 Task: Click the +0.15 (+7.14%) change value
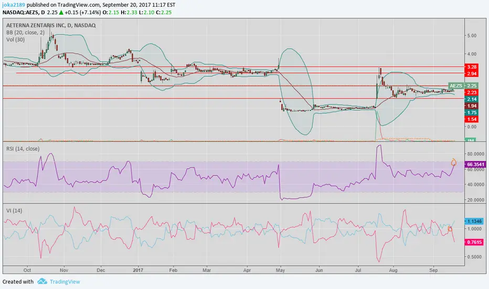83,13
